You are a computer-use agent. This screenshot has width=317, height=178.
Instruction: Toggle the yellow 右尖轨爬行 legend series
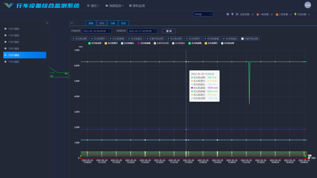pos(211,43)
